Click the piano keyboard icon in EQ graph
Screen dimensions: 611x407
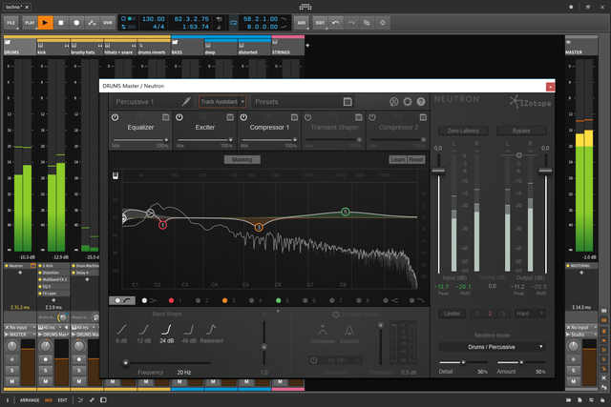point(116,175)
